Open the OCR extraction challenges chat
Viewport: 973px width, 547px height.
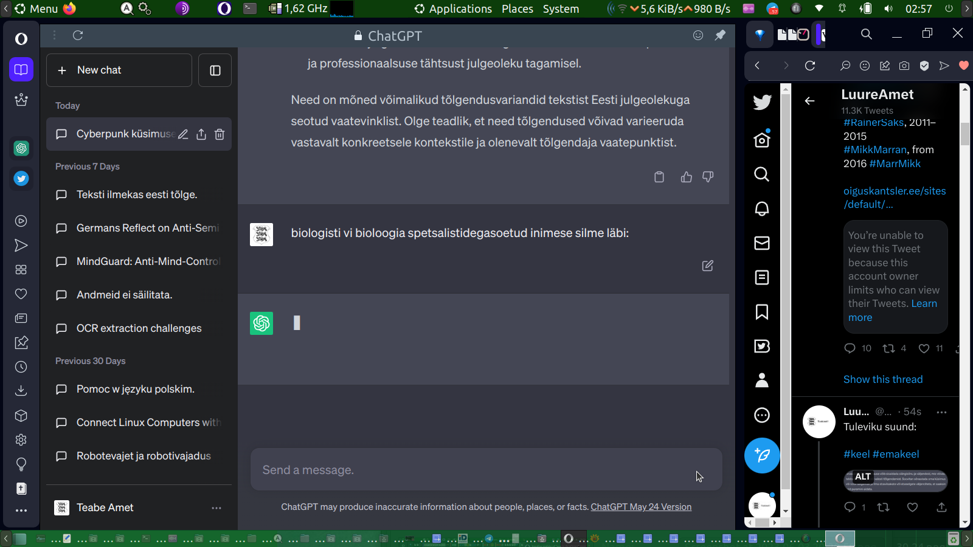tap(139, 329)
